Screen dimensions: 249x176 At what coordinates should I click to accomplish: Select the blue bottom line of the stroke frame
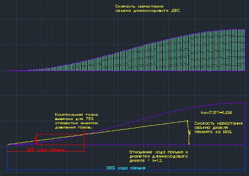pyautogui.click(x=126, y=170)
